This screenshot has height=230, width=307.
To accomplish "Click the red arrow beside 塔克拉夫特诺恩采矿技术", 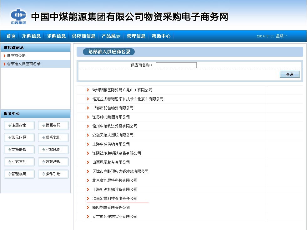I will [x=88, y=99].
